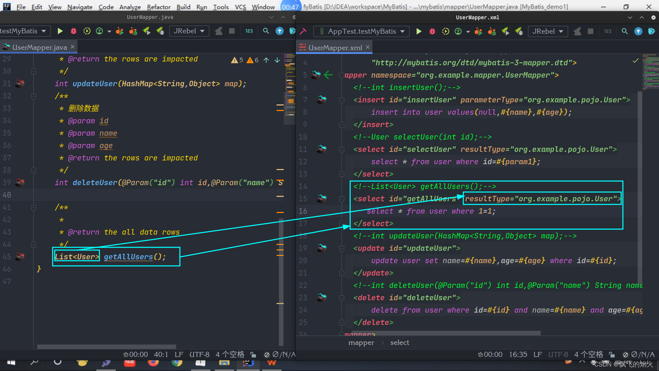The image size is (659, 371).
Task: Toggle read-only lock in right status bar
Action: pyautogui.click(x=612, y=355)
